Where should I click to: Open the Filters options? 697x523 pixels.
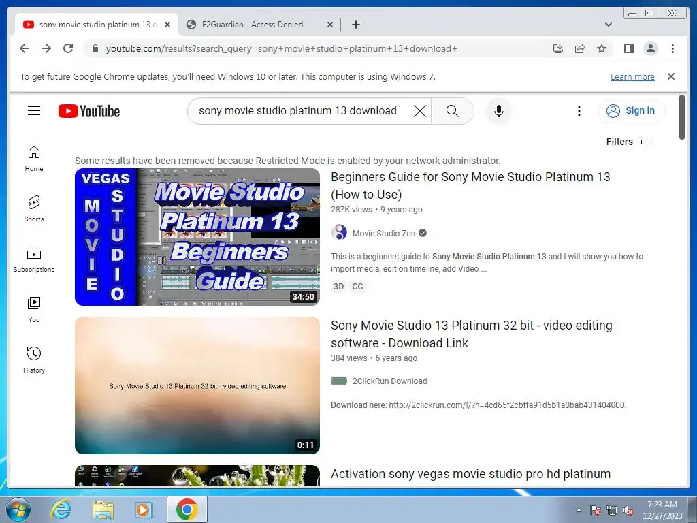click(628, 142)
